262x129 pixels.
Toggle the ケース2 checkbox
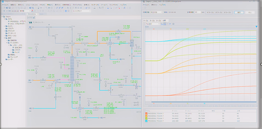217,12
